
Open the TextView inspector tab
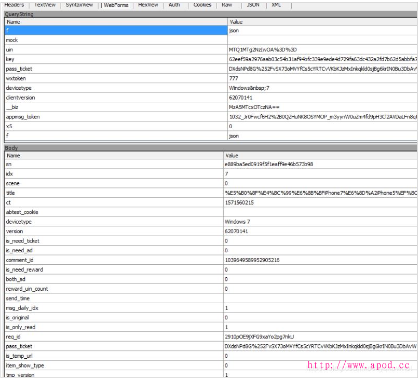(x=45, y=5)
